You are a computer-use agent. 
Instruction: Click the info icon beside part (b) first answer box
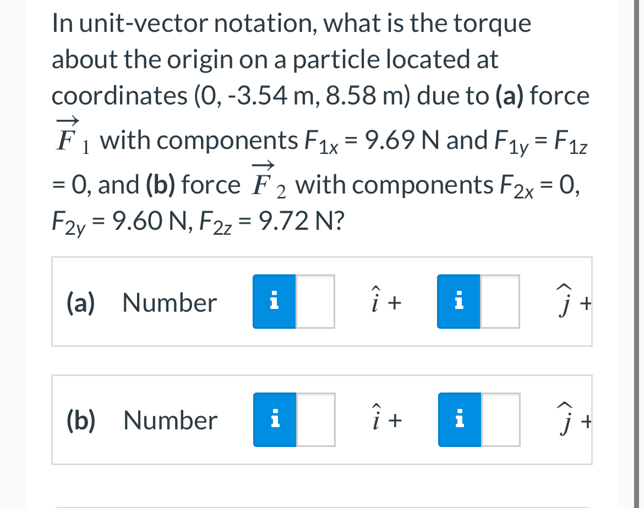point(274,419)
